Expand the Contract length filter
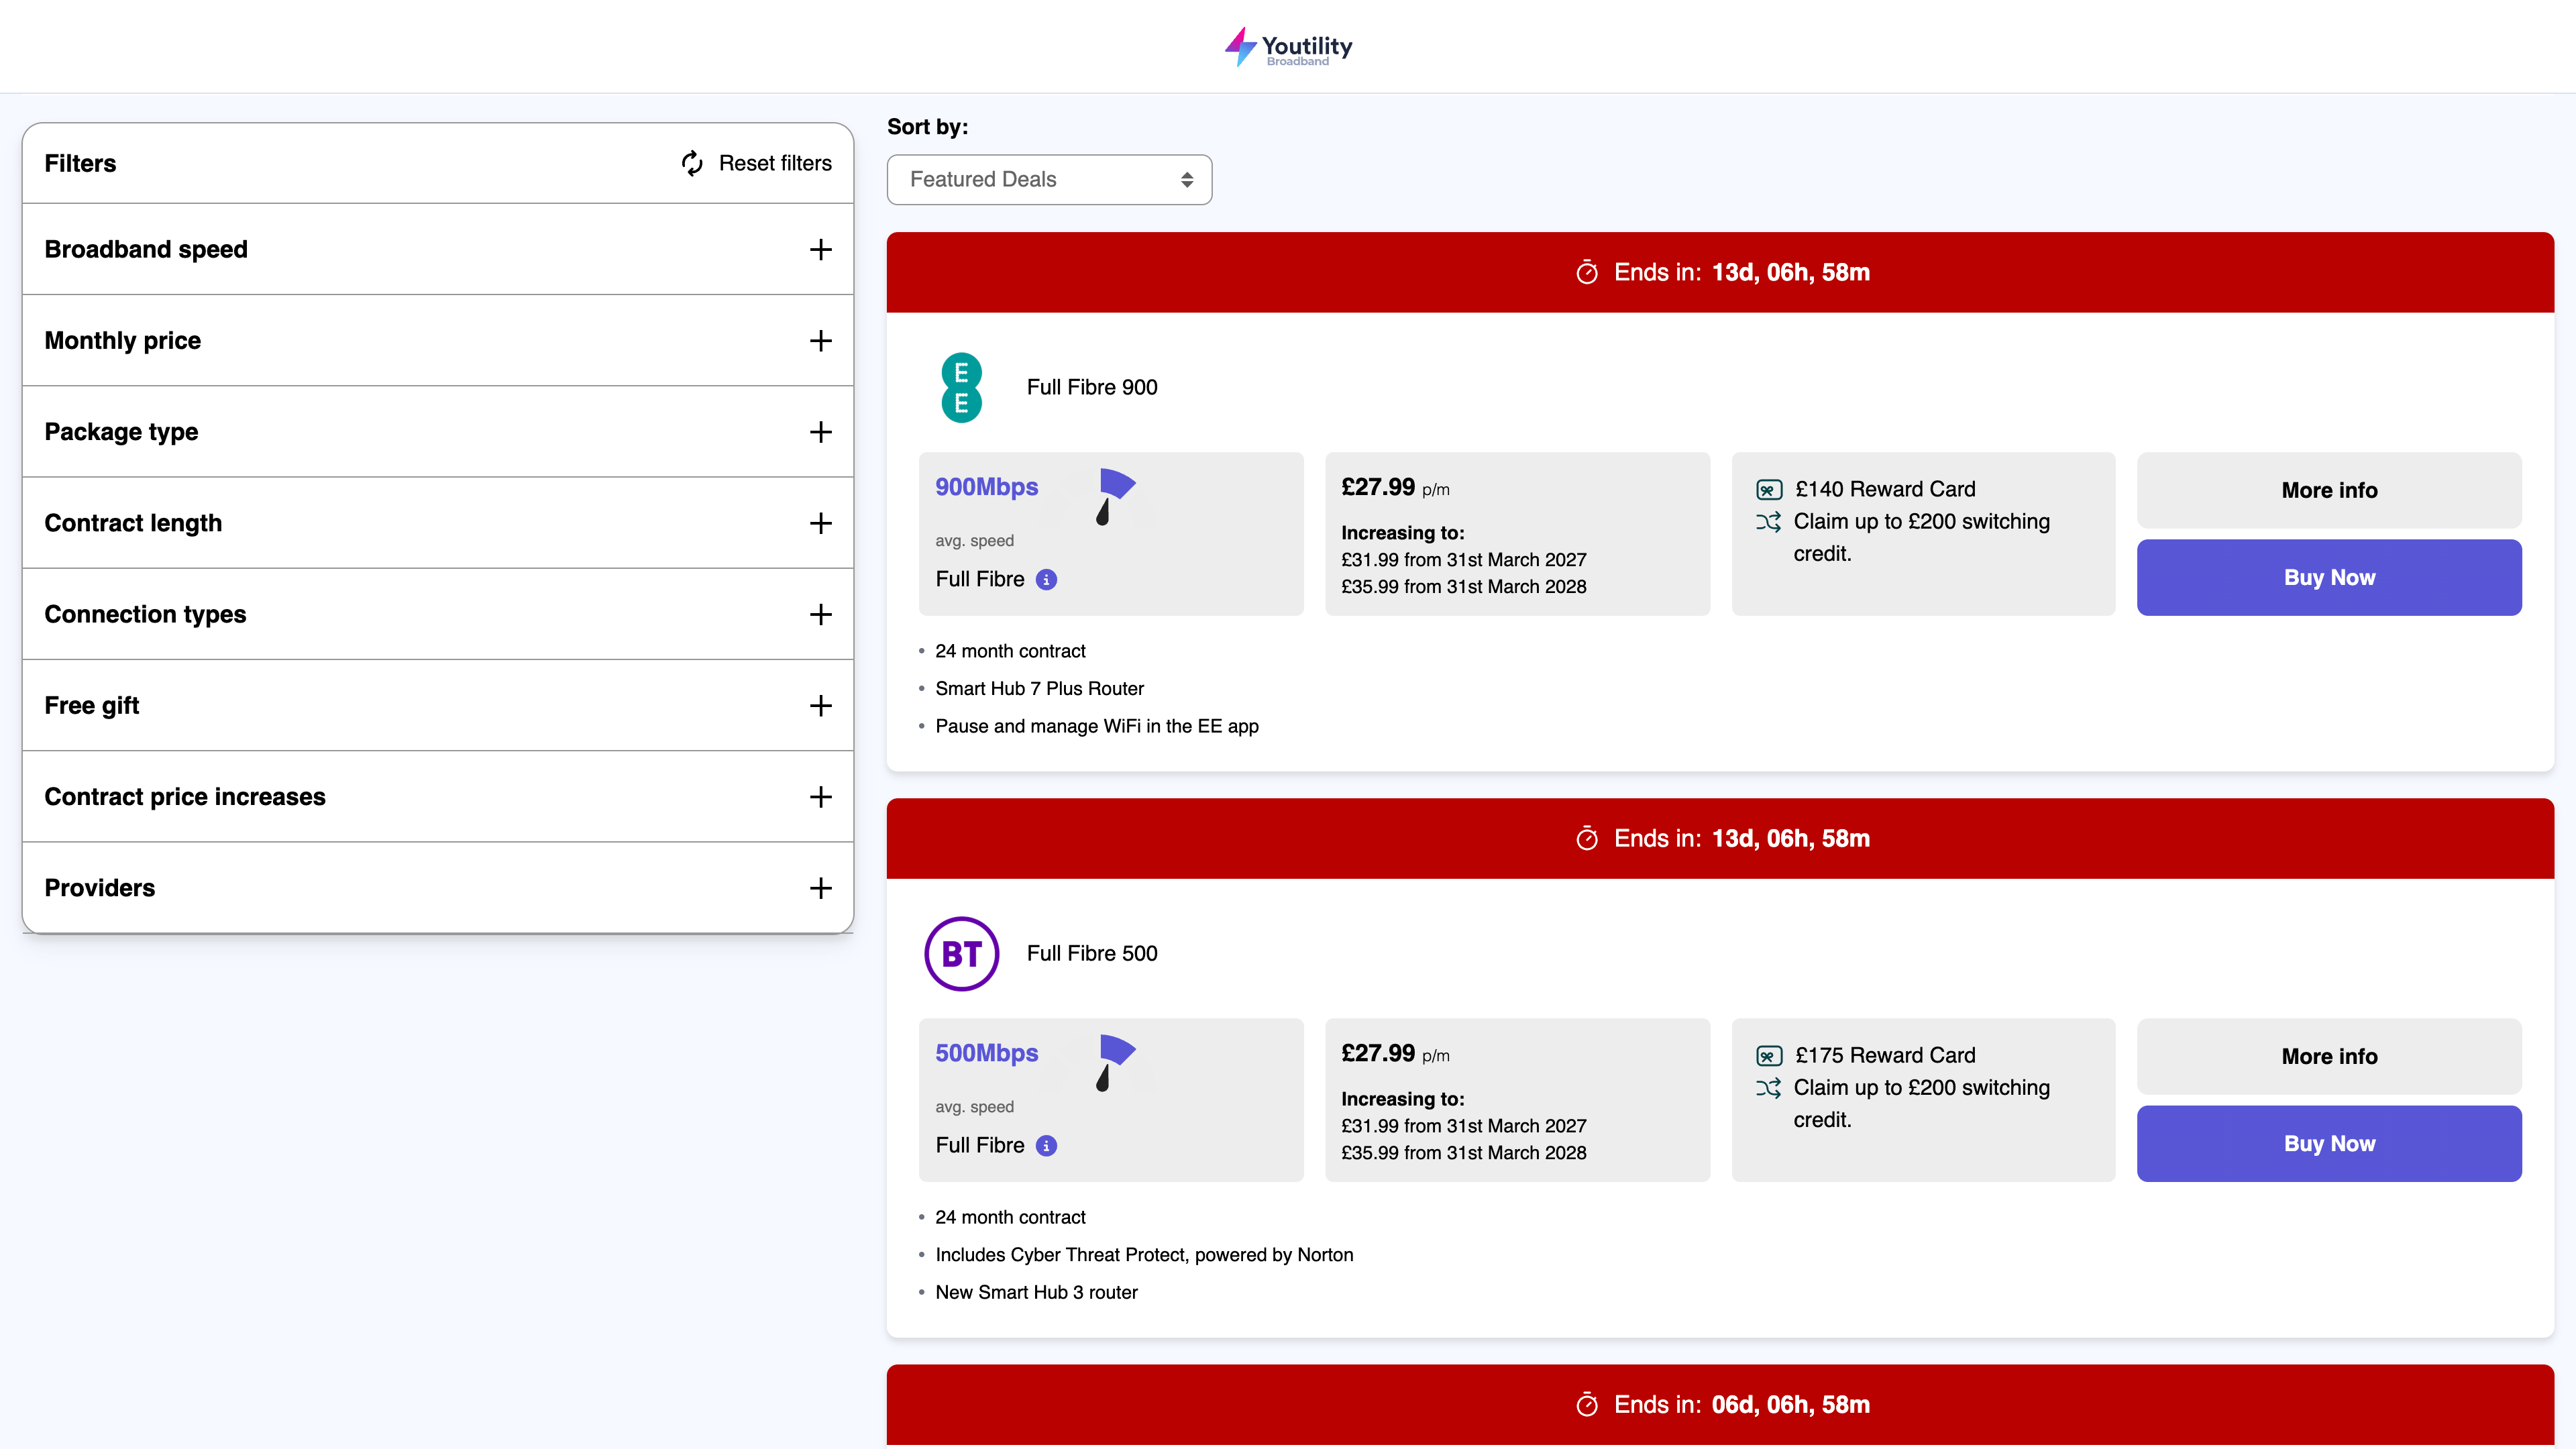This screenshot has height=1449, width=2576. pos(438,523)
